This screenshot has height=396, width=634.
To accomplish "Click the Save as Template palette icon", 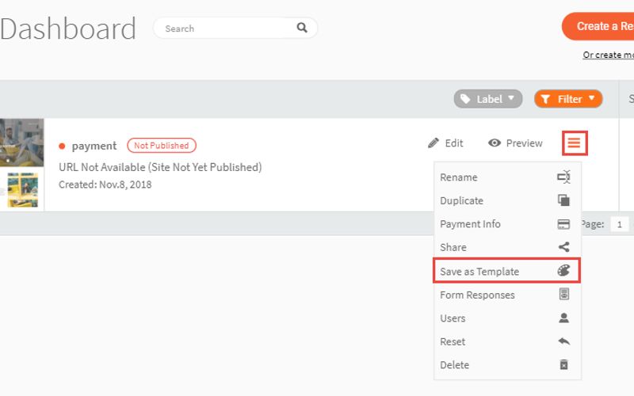I will coord(563,271).
